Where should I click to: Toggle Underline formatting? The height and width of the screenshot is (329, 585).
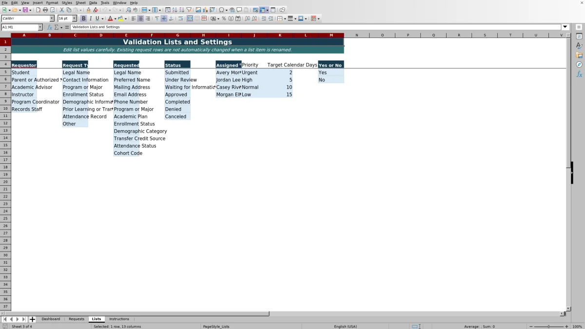click(x=97, y=19)
